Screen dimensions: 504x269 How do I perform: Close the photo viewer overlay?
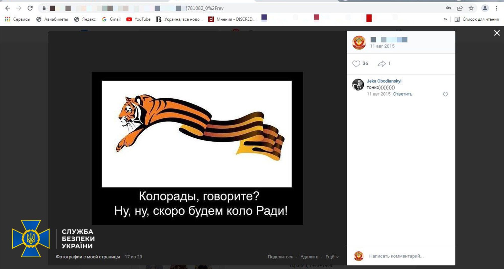point(497,33)
